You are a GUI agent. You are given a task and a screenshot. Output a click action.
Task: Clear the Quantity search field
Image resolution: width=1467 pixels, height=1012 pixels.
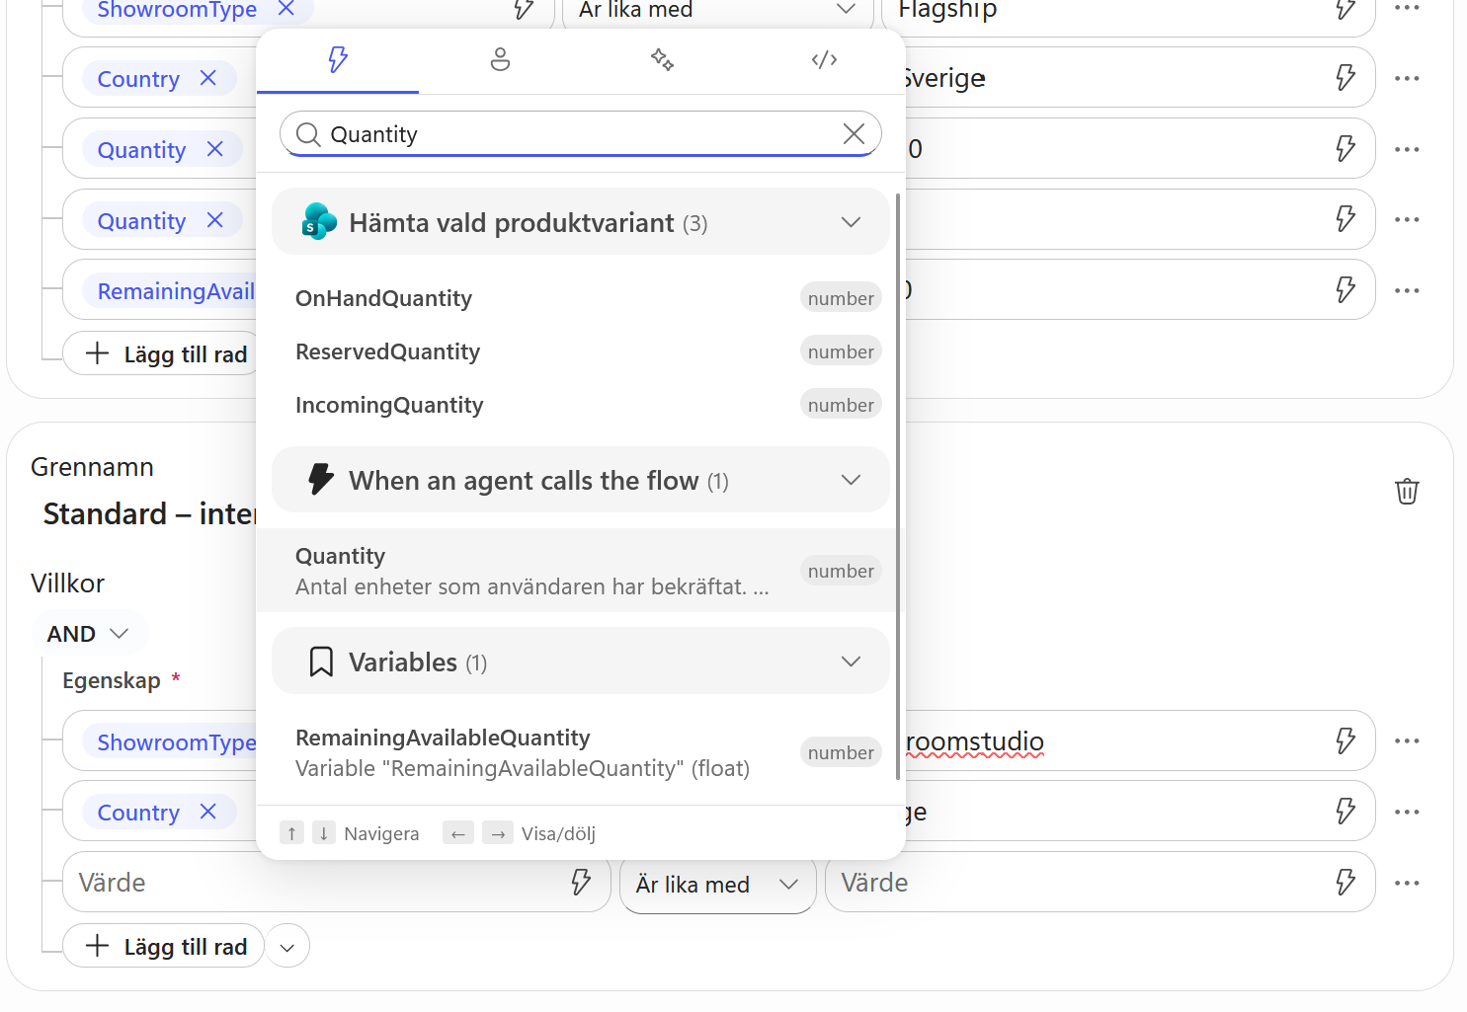coord(854,134)
